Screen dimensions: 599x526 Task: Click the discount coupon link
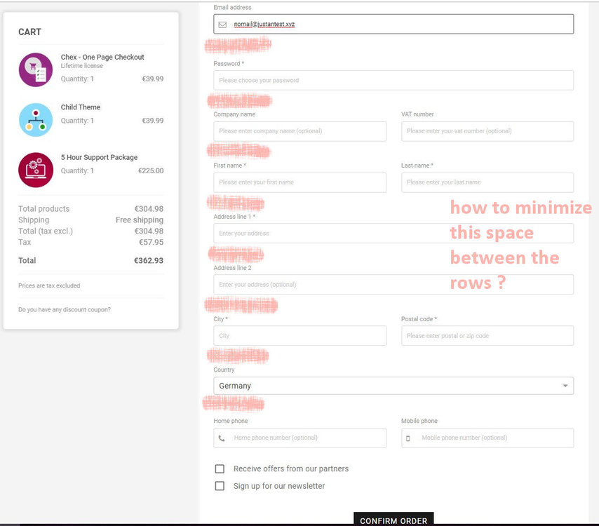point(65,309)
